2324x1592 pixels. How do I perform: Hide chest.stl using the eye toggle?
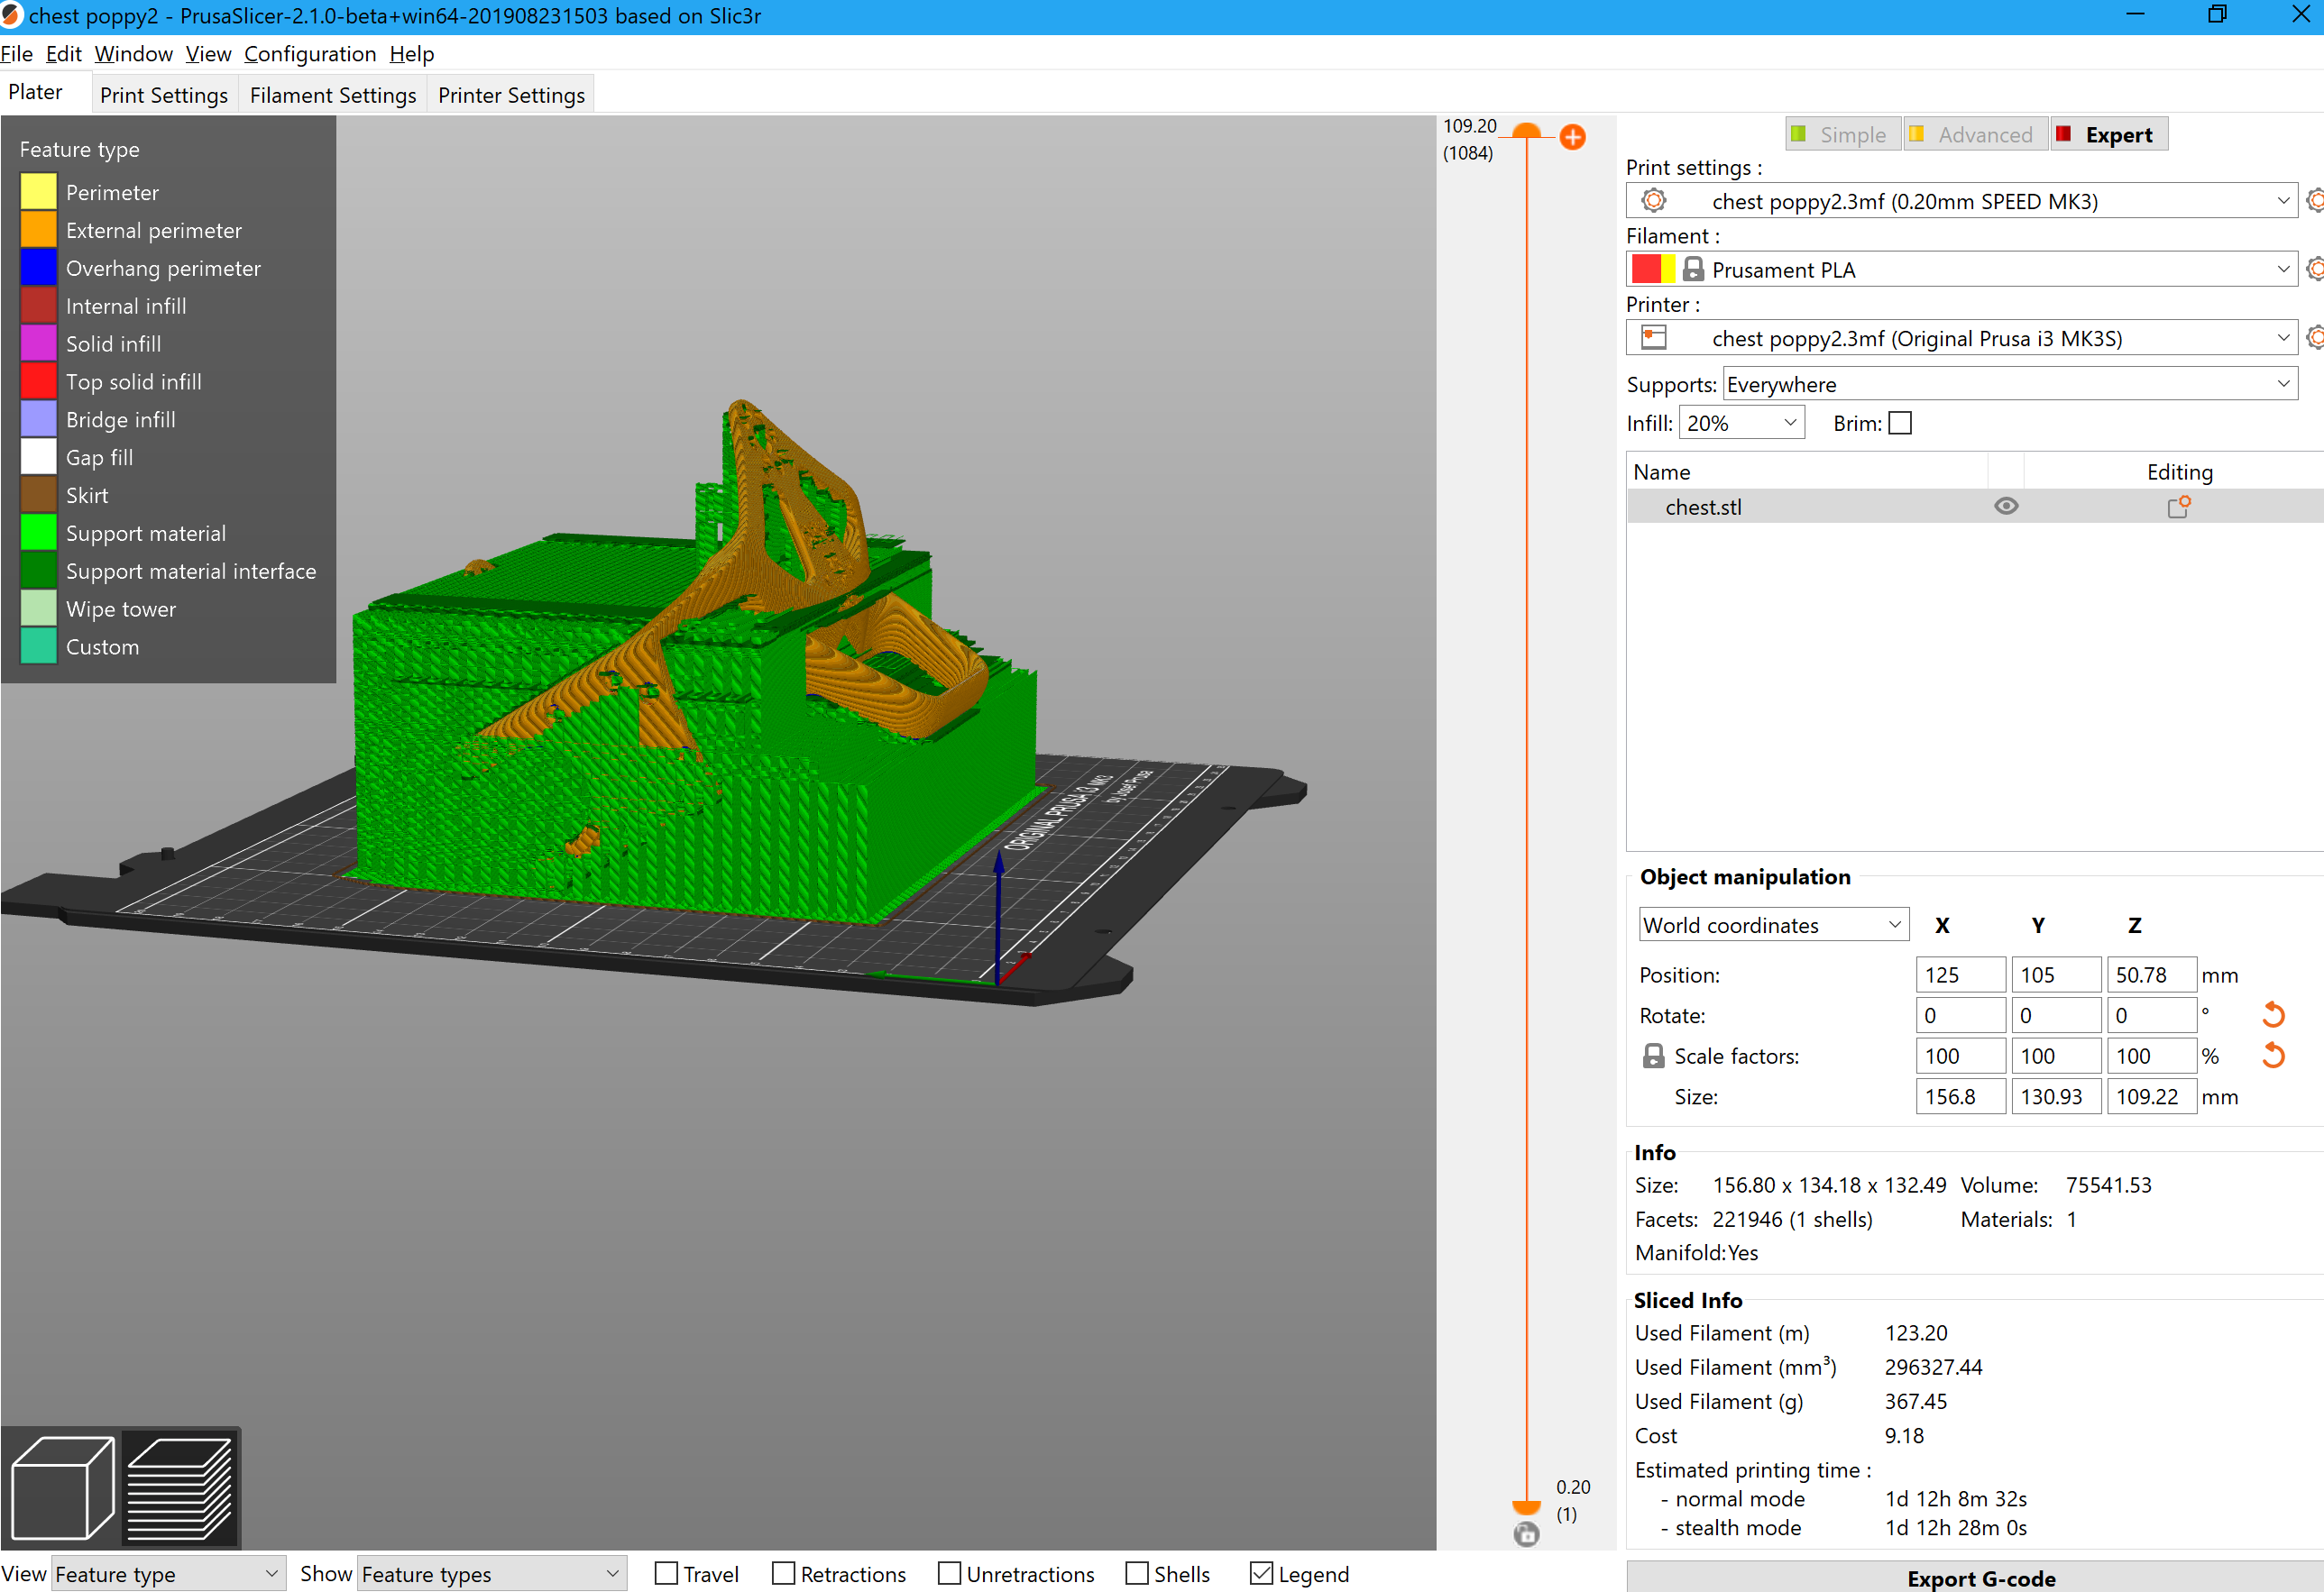2007,507
